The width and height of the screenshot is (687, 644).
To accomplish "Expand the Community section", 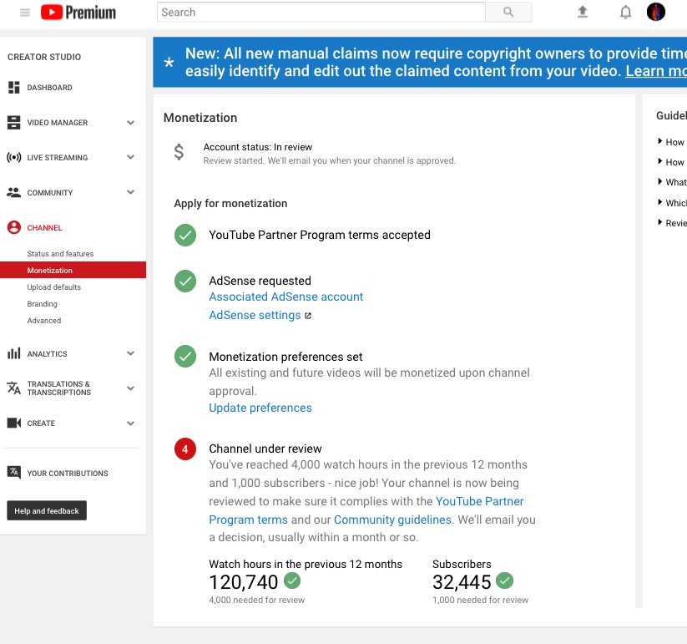I will (130, 192).
